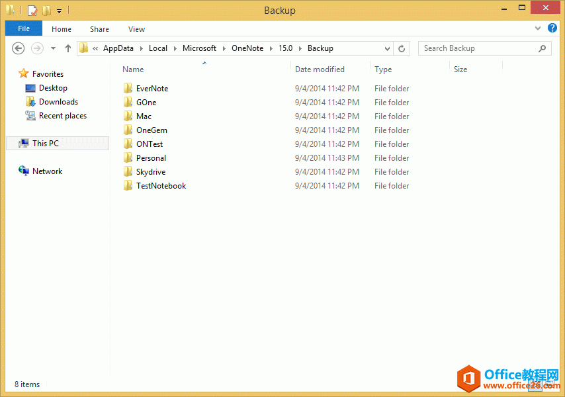
Task: Switch to the View ribbon tab
Action: [136, 29]
